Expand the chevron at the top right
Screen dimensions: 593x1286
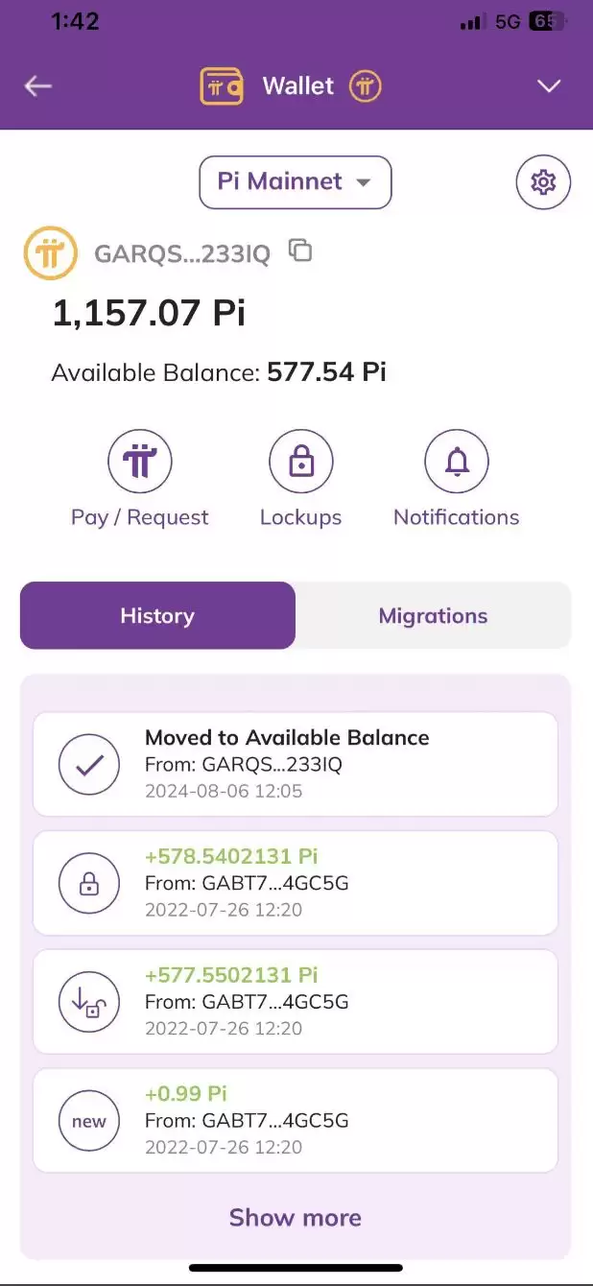click(x=548, y=85)
